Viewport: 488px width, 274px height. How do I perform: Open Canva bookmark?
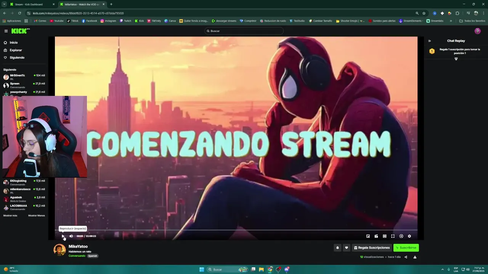[x=170, y=21]
